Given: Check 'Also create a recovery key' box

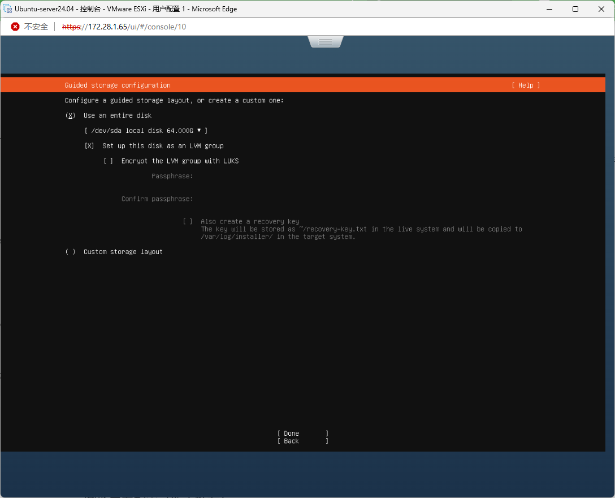Looking at the screenshot, I should [188, 222].
